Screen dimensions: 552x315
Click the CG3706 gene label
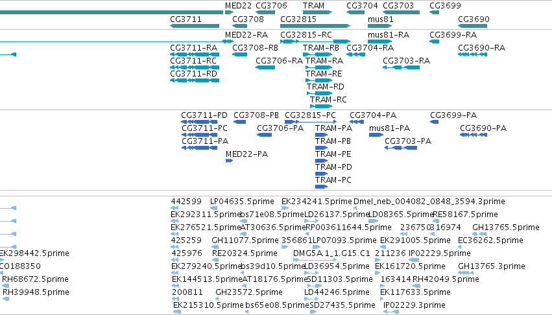[x=271, y=6]
